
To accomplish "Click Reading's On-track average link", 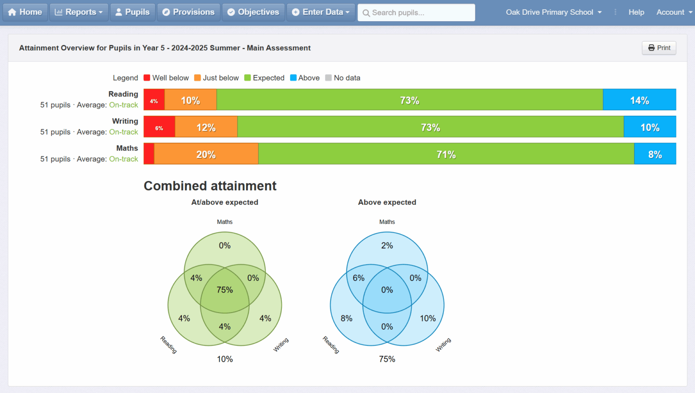I will 124,105.
